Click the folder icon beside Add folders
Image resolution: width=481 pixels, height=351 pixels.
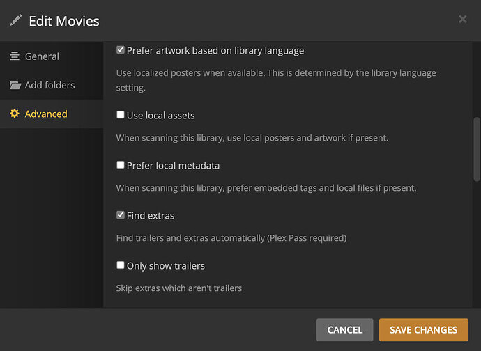pyautogui.click(x=15, y=85)
